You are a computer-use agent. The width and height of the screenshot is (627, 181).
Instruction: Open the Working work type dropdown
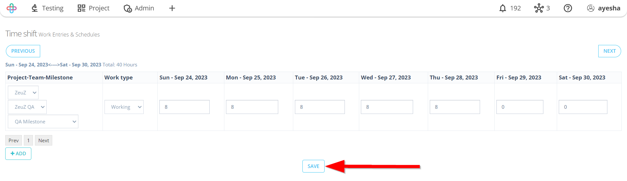[x=124, y=107]
